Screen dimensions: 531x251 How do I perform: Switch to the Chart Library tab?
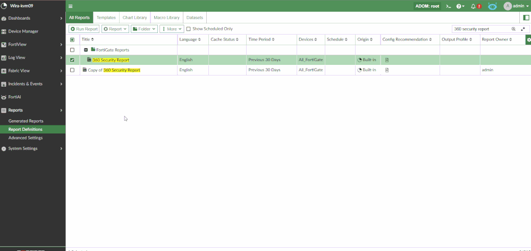(x=135, y=18)
